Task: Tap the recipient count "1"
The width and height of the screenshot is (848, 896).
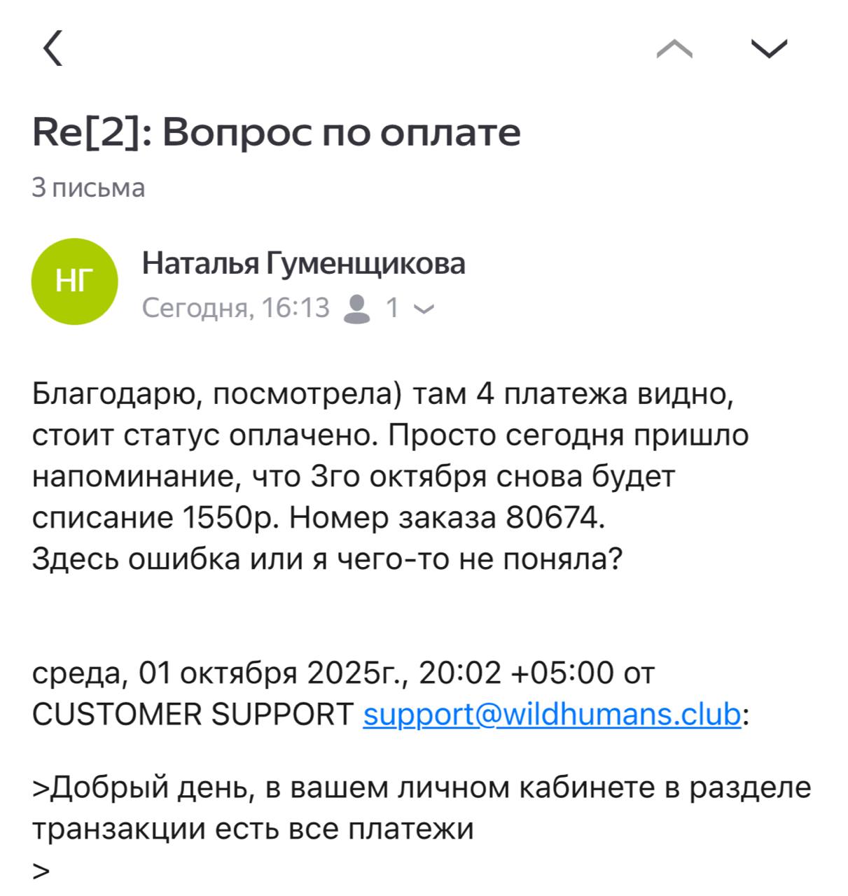Action: pyautogui.click(x=392, y=308)
